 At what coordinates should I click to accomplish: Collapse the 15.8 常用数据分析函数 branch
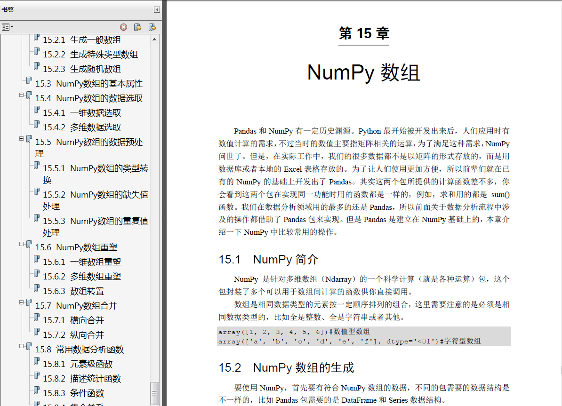[x=22, y=346]
